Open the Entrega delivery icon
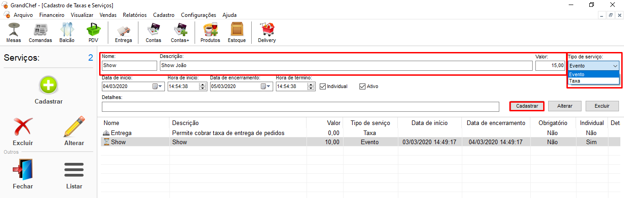Viewport: 624px width, 198px height. pyautogui.click(x=123, y=32)
